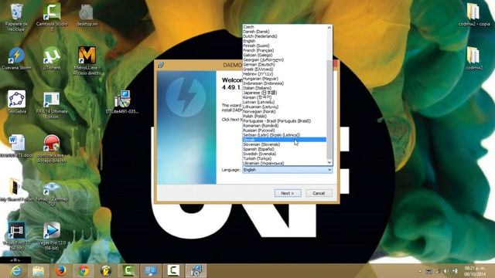The height and width of the screenshot is (278, 495).
Task: Click the Language combo box showing English
Action: (x=287, y=170)
